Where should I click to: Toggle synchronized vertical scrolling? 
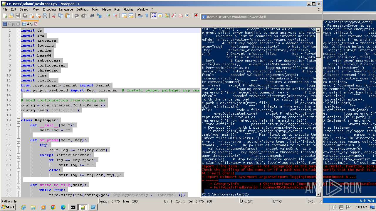(x=124, y=16)
